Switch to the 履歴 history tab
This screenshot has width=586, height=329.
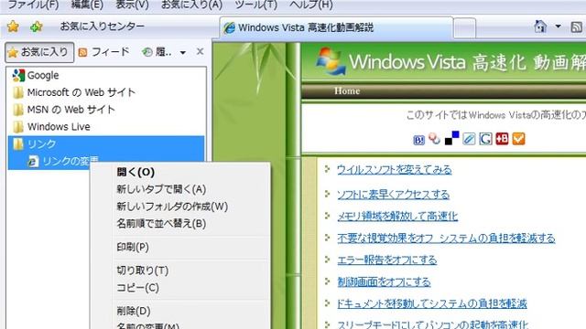tap(157, 52)
